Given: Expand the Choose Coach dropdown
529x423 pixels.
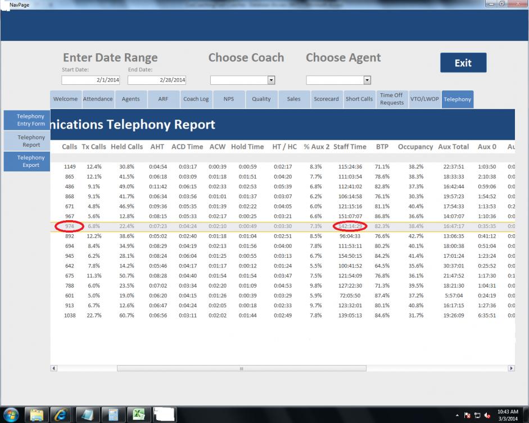Looking at the screenshot, I should (x=271, y=80).
